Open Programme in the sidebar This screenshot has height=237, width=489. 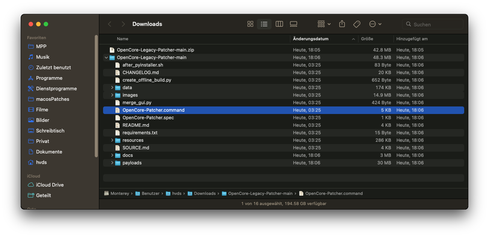click(x=49, y=78)
